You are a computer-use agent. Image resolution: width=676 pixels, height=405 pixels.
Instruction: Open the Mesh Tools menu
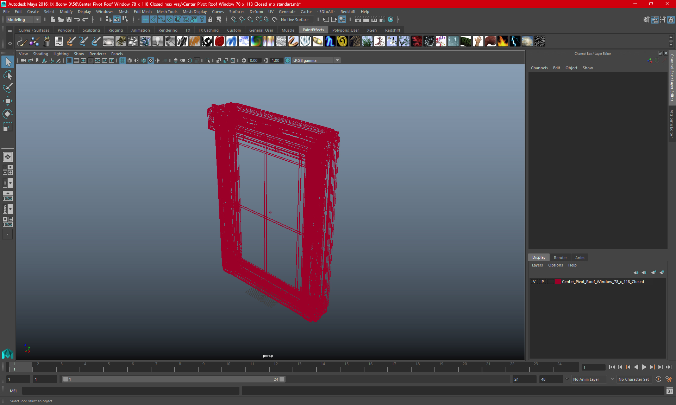tap(167, 12)
